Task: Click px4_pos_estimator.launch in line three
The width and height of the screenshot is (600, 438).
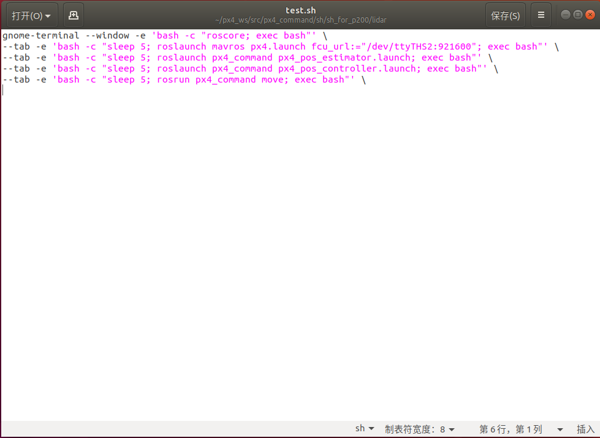Action: coord(344,58)
